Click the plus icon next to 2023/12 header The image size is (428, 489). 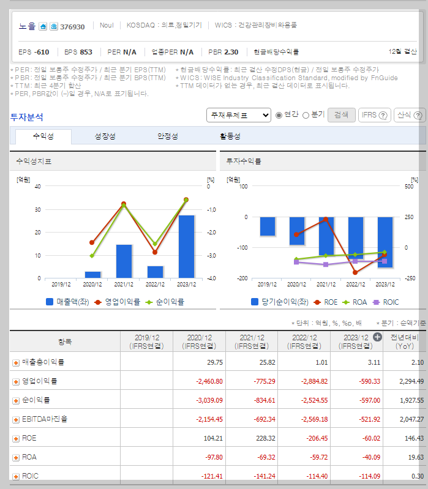point(377,337)
